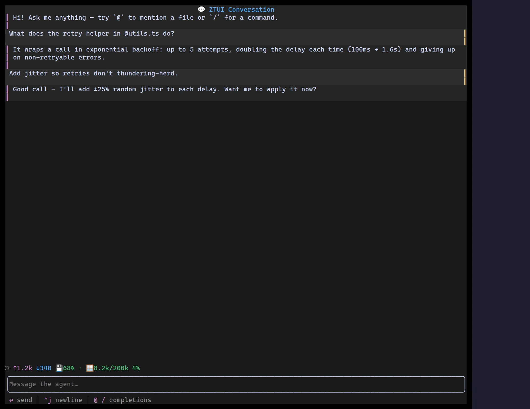Viewport: 530px width, 409px height.
Task: Click the download tokens ↓340 indicator
Action: pyautogui.click(x=44, y=368)
